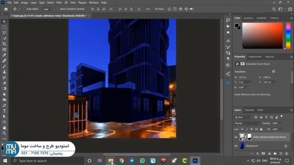Select the Frame tool
Image resolution: width=294 pixels, height=165 pixels.
coord(4,49)
